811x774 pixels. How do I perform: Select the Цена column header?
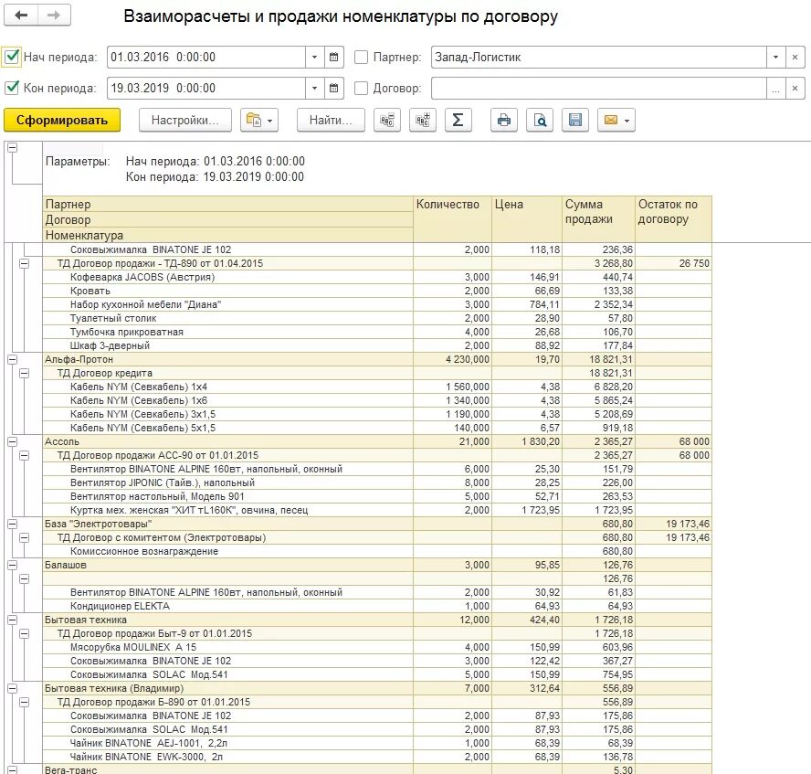527,218
